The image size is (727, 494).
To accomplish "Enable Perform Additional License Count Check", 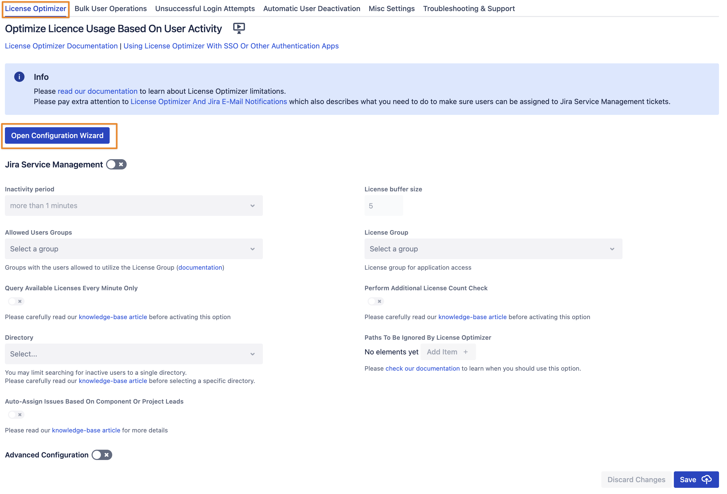I will [x=375, y=301].
